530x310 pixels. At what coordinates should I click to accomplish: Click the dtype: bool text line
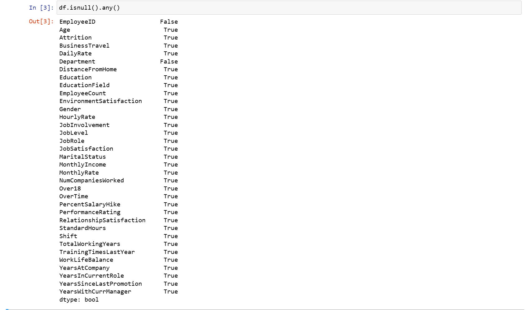pyautogui.click(x=79, y=300)
